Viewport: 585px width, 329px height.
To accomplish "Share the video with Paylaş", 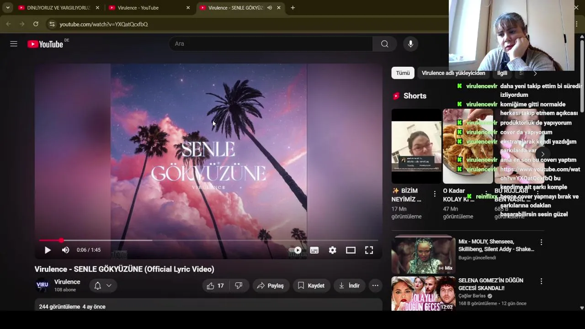I will [271, 286].
